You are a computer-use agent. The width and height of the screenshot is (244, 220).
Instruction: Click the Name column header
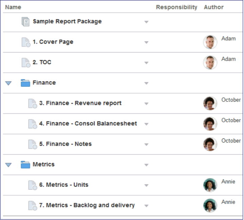[x=13, y=7]
